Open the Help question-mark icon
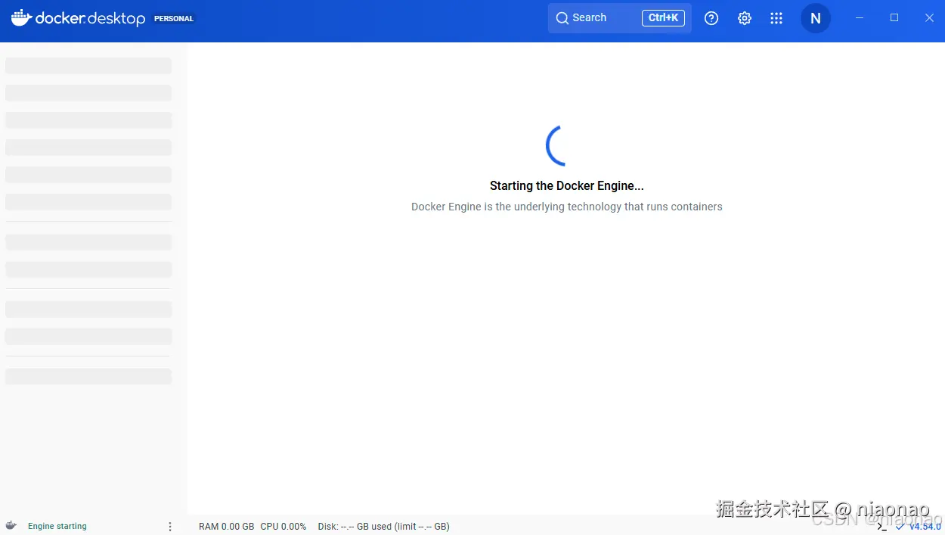Screen dimensions: 945x535 click(711, 18)
